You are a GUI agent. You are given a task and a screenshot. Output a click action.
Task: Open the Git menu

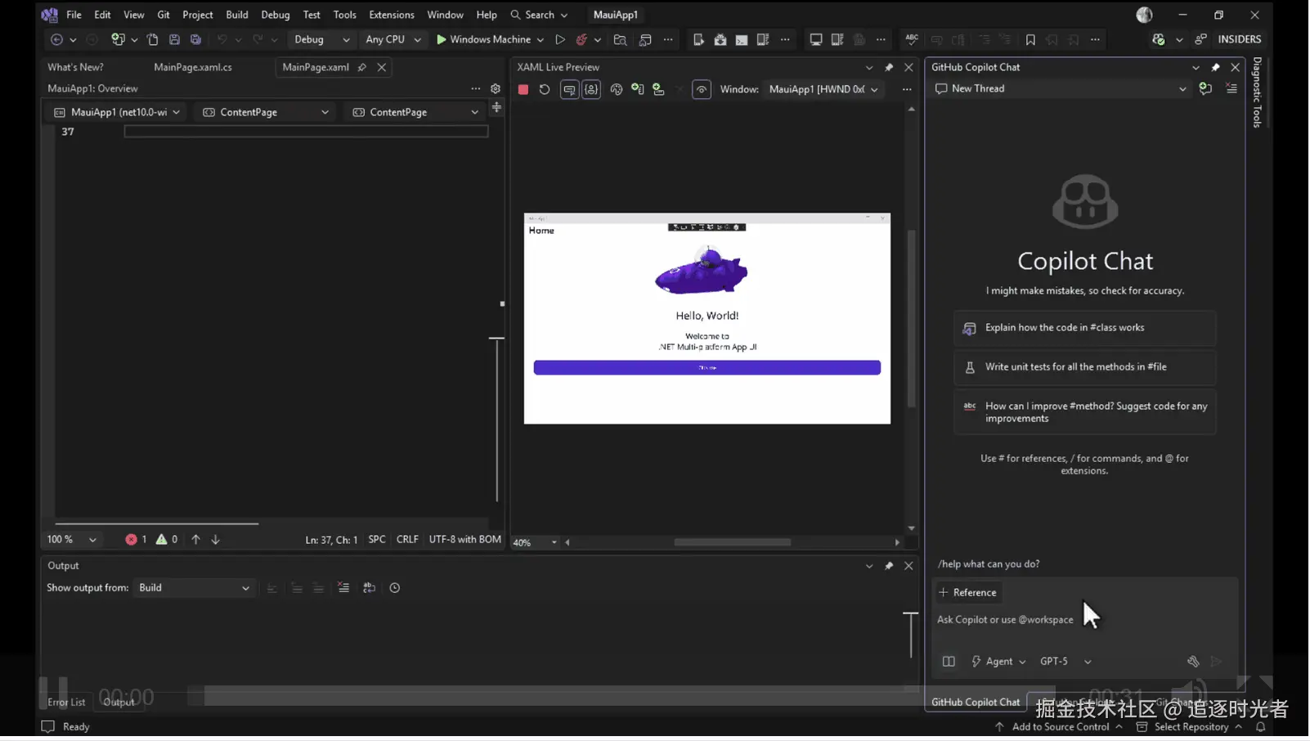click(164, 15)
